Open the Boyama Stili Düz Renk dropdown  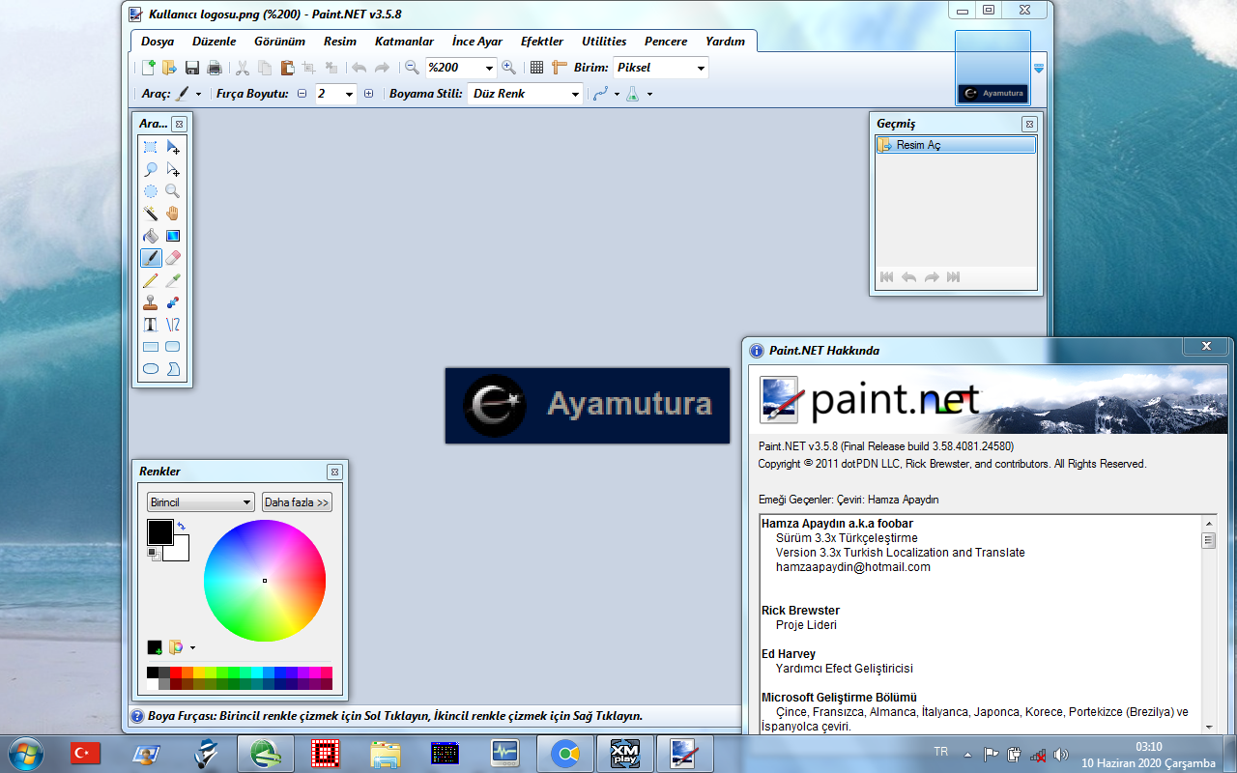(575, 94)
